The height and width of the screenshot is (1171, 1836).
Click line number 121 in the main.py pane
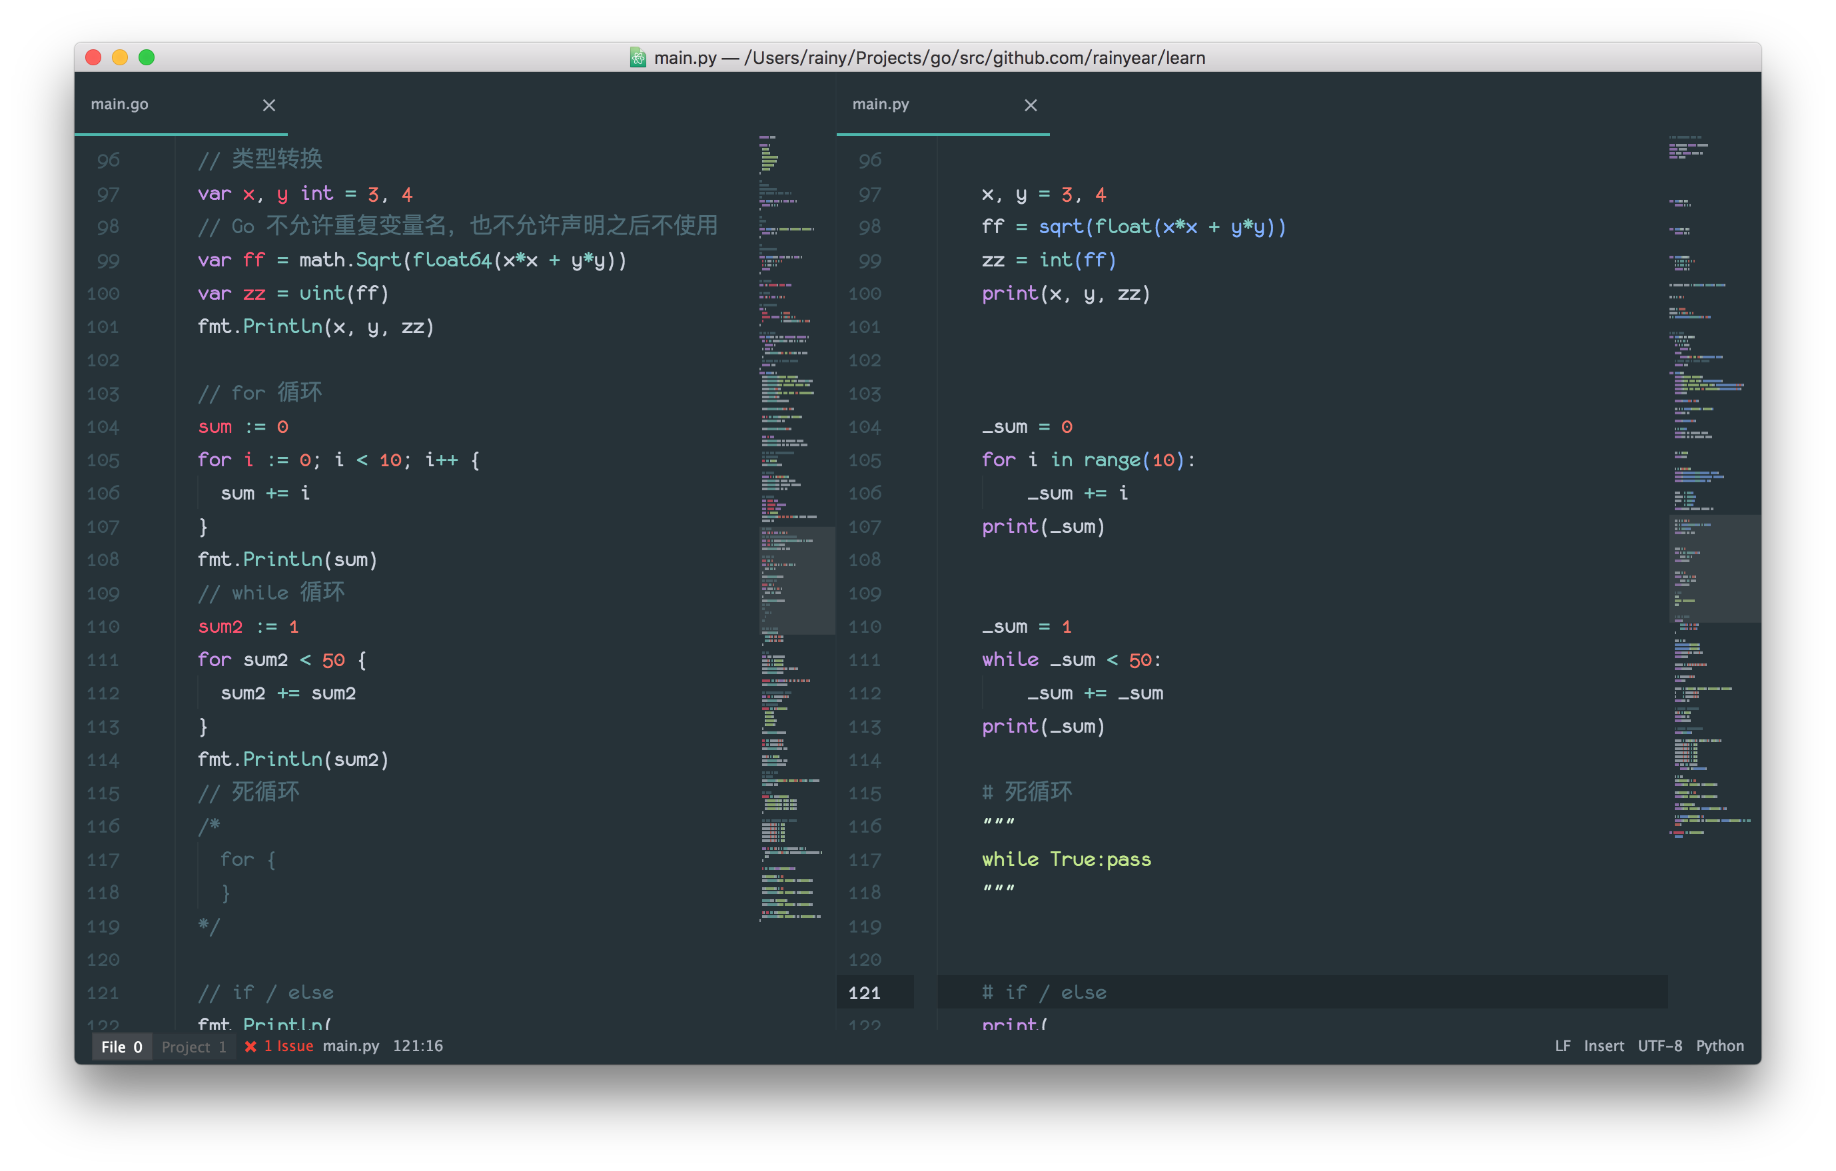coord(864,992)
